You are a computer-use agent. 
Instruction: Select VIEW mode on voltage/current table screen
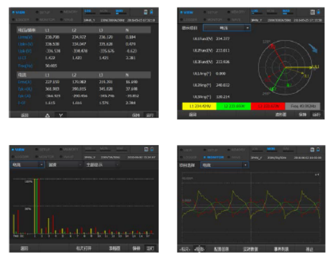point(19,13)
